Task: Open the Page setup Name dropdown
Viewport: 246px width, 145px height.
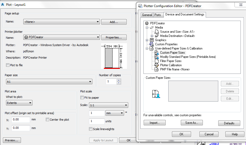Action: coord(61,22)
